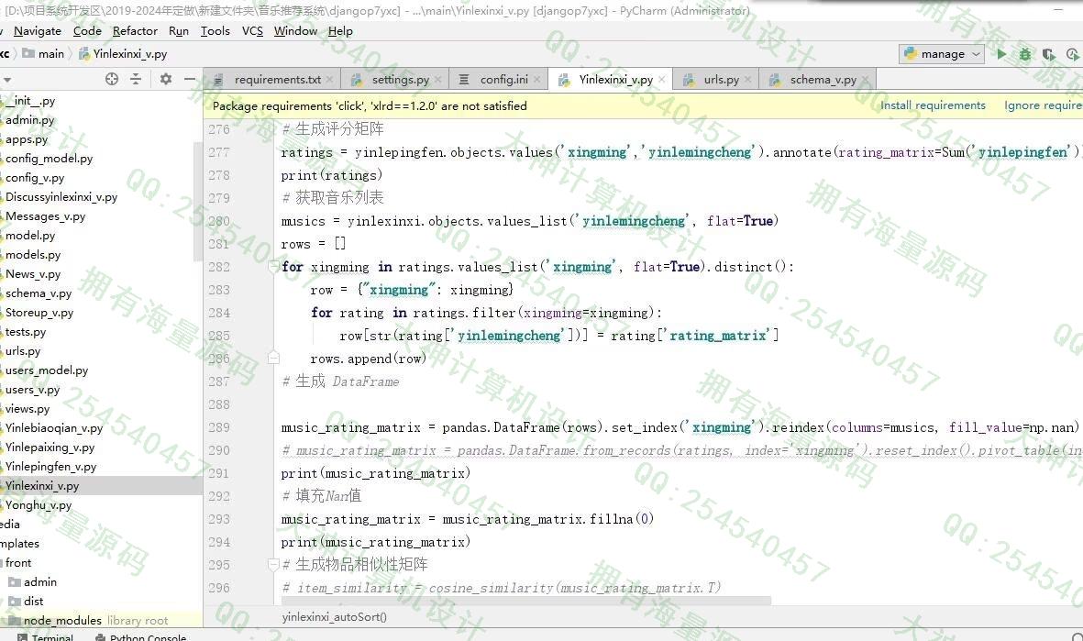
Task: Switch to urls.py tab
Action: coord(716,80)
